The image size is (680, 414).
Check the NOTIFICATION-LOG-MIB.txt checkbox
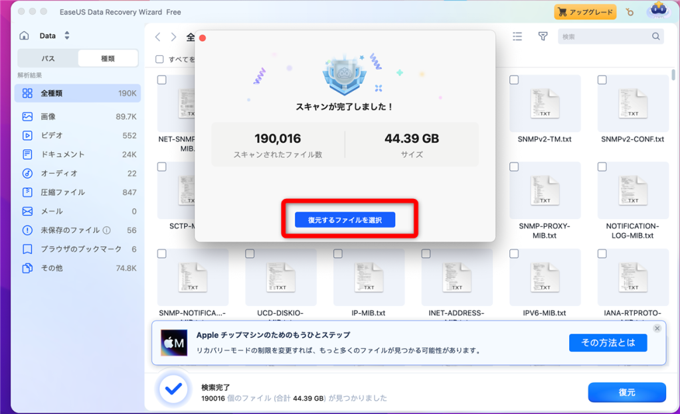(602, 167)
